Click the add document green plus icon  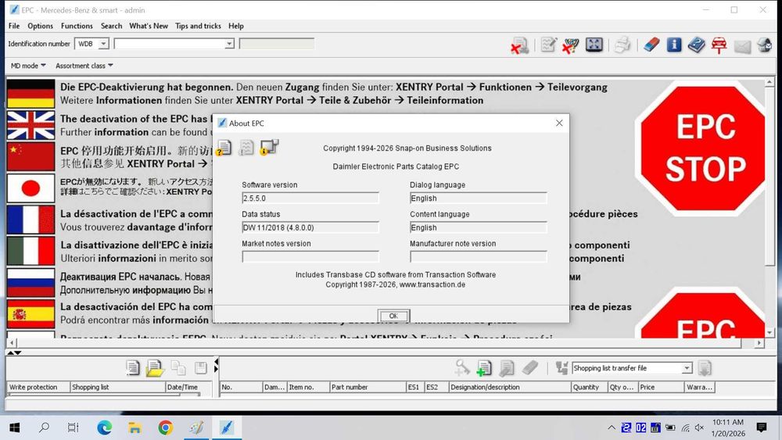tap(484, 368)
